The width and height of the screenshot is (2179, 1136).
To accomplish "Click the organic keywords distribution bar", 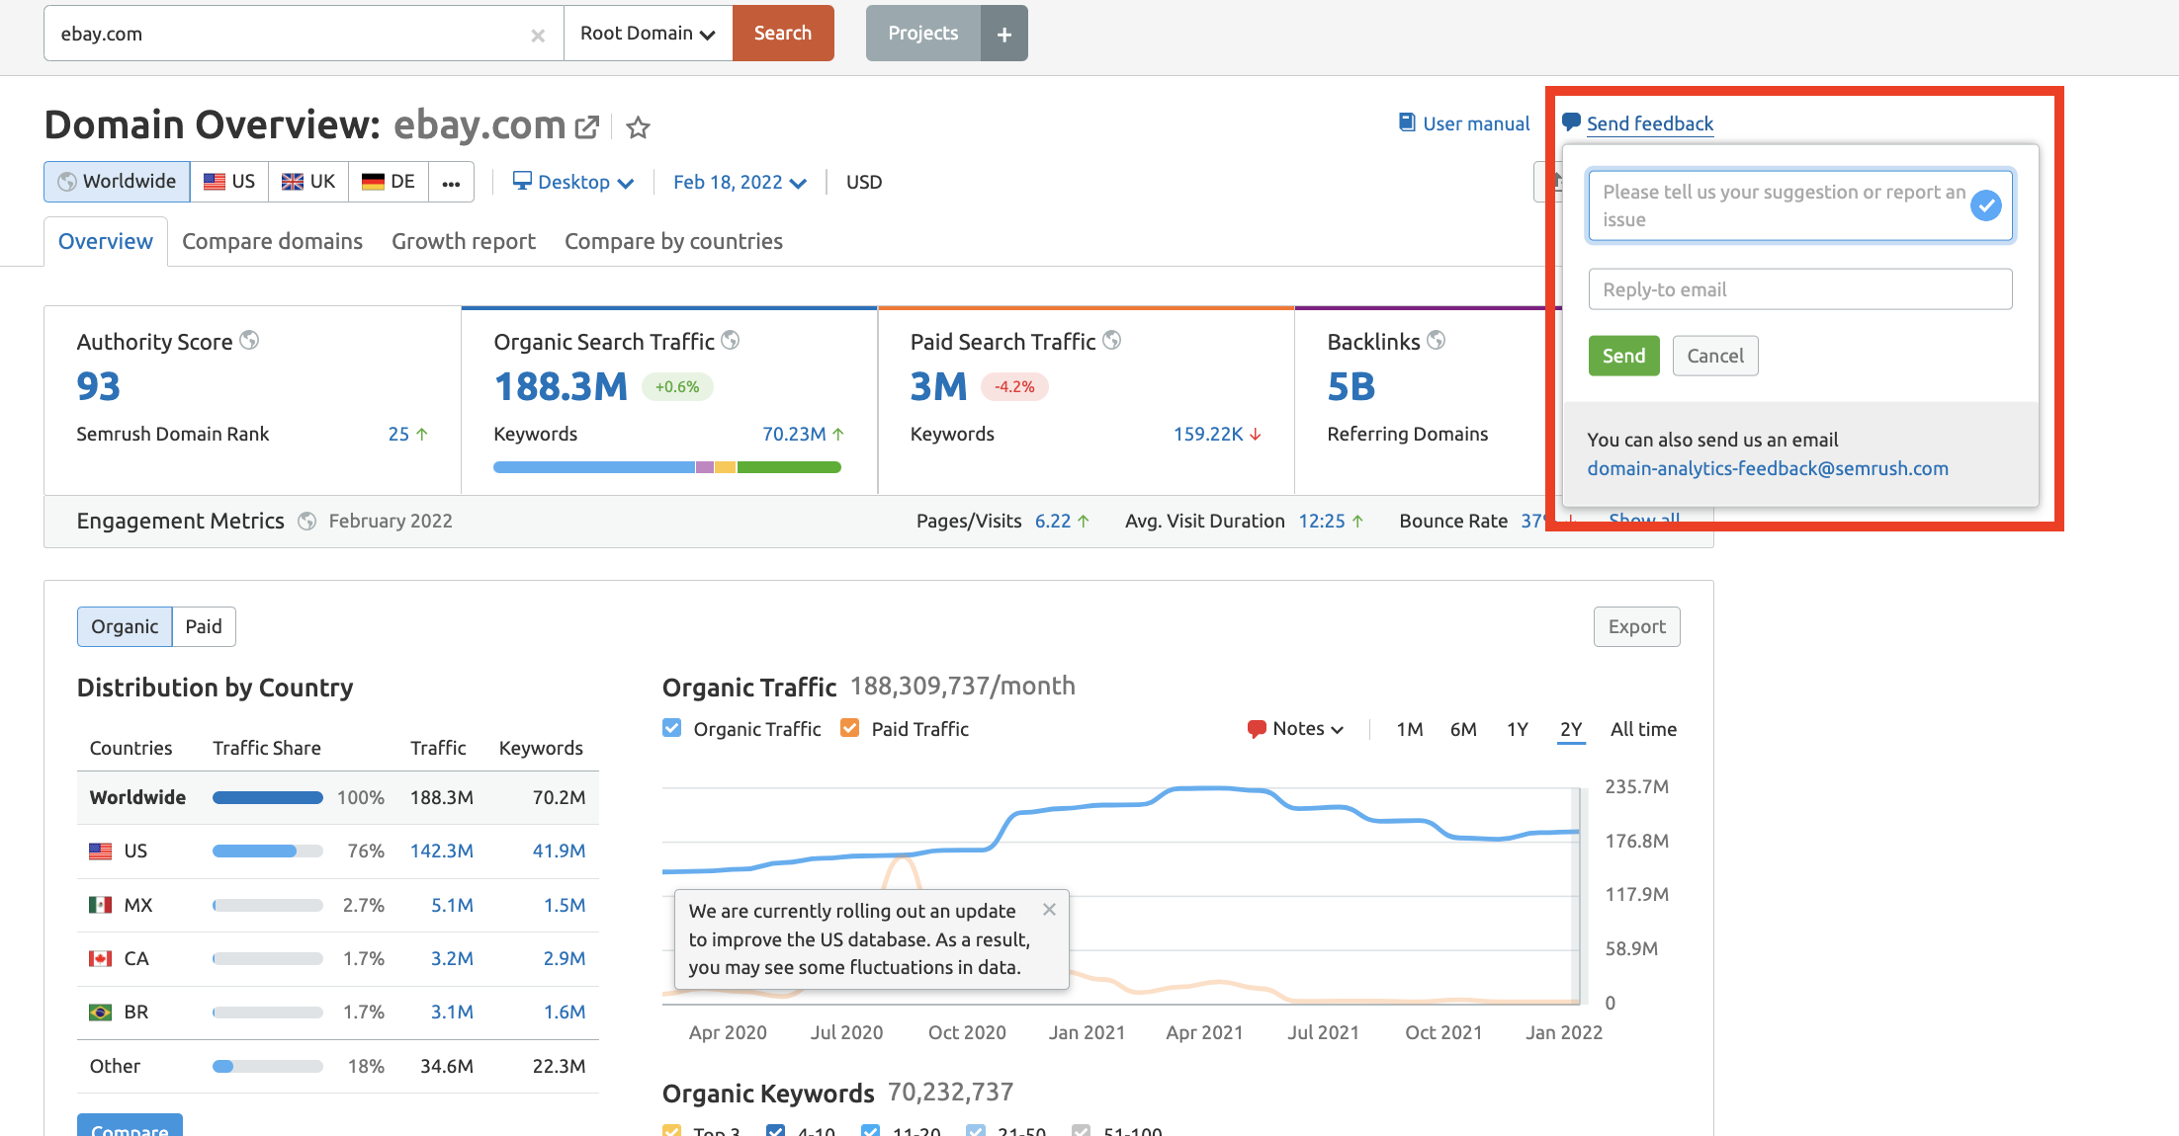I will [x=667, y=467].
